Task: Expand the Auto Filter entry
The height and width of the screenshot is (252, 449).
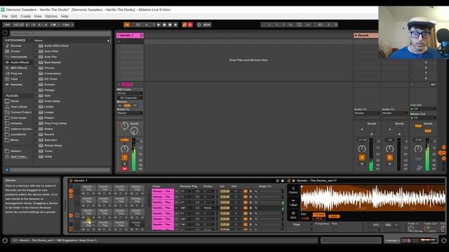Action: [x=36, y=51]
